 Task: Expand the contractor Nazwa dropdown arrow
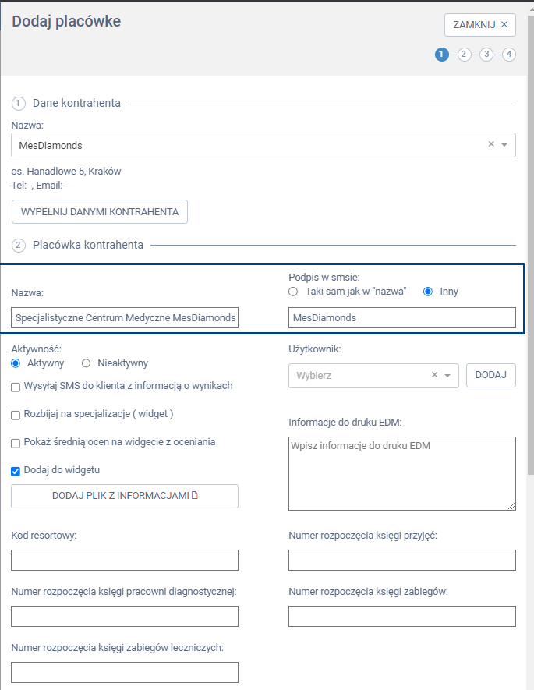click(504, 145)
